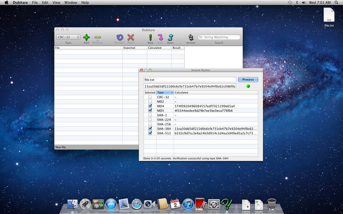The width and height of the screenshot is (343, 214).
Task: Click the New exclamation mark icon
Action: click(x=150, y=37)
